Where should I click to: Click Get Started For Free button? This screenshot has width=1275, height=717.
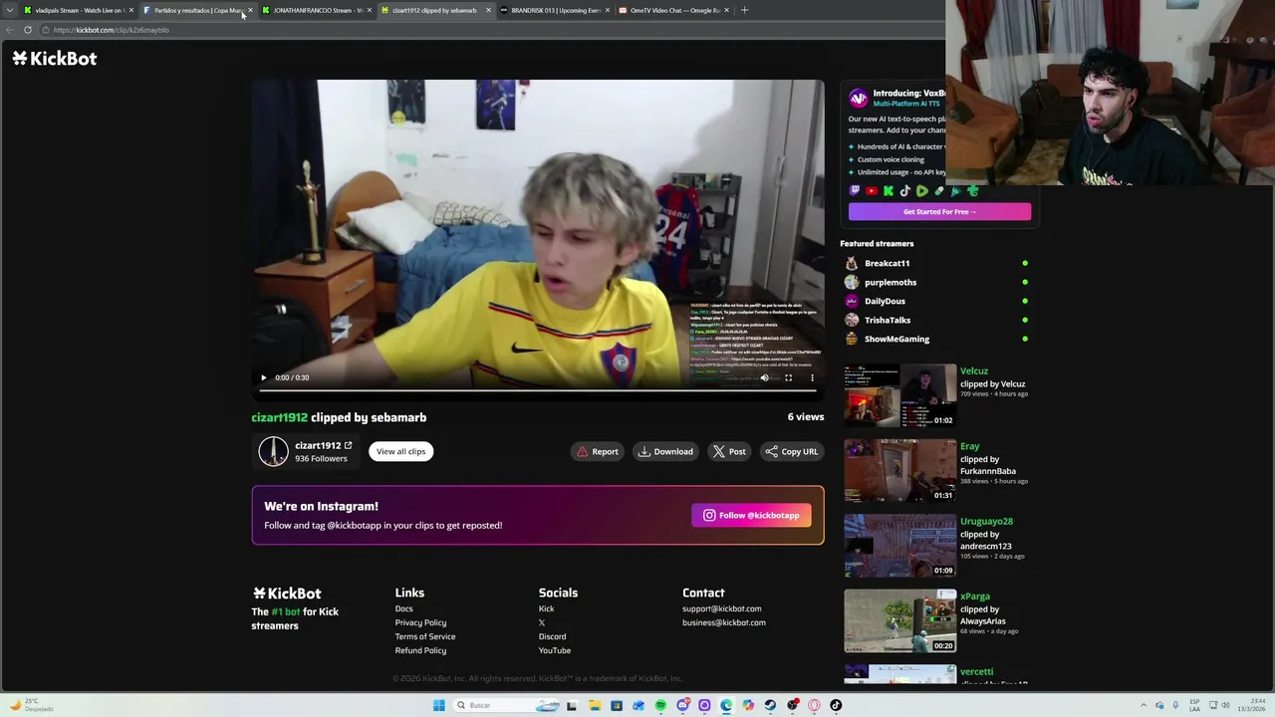pos(939,211)
